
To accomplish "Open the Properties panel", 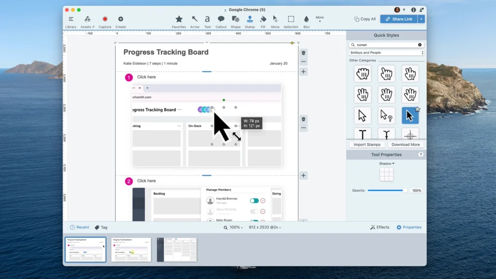I will coord(409,227).
